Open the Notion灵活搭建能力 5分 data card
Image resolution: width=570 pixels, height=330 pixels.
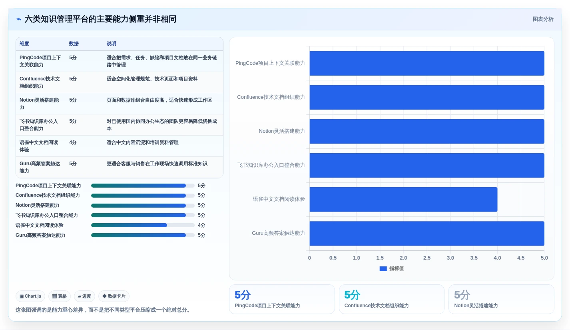pos(501,299)
